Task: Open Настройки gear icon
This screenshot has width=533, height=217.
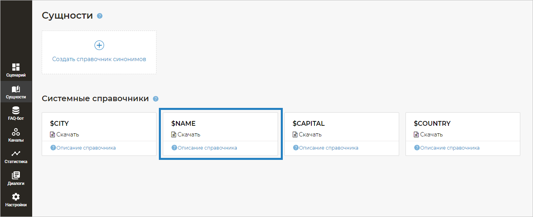Action: [x=16, y=197]
